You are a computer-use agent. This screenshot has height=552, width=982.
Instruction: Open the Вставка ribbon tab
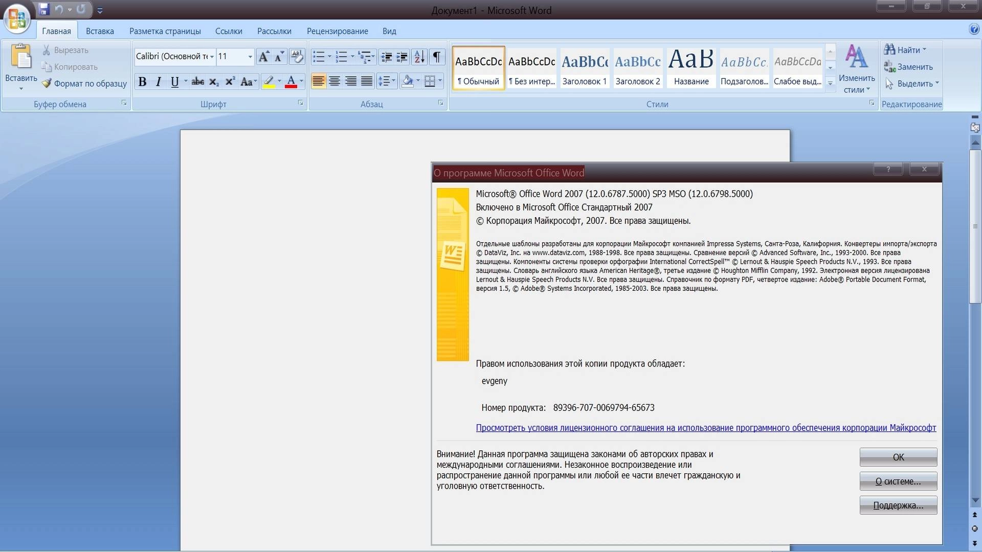click(100, 31)
